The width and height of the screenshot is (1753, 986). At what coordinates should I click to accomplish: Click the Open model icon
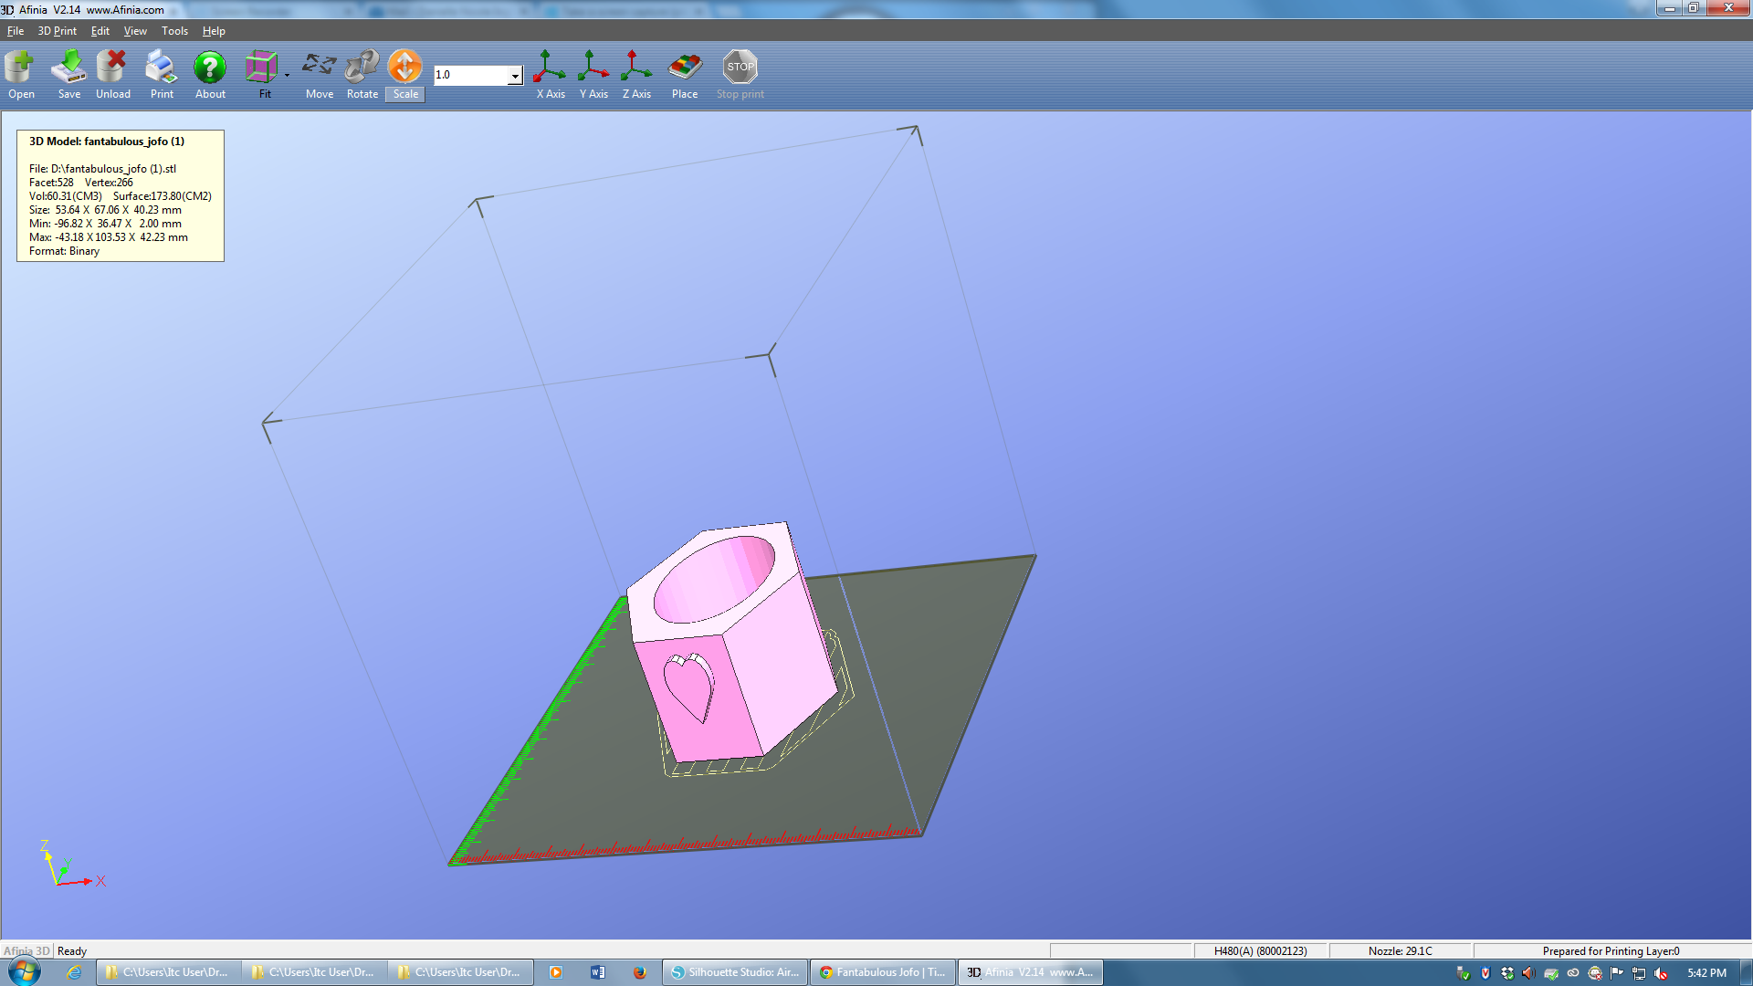tap(20, 75)
